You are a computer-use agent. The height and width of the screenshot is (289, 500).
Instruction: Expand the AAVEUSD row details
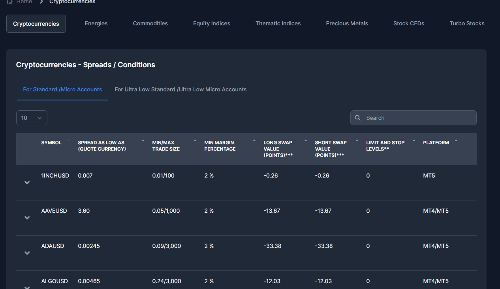[x=27, y=218]
